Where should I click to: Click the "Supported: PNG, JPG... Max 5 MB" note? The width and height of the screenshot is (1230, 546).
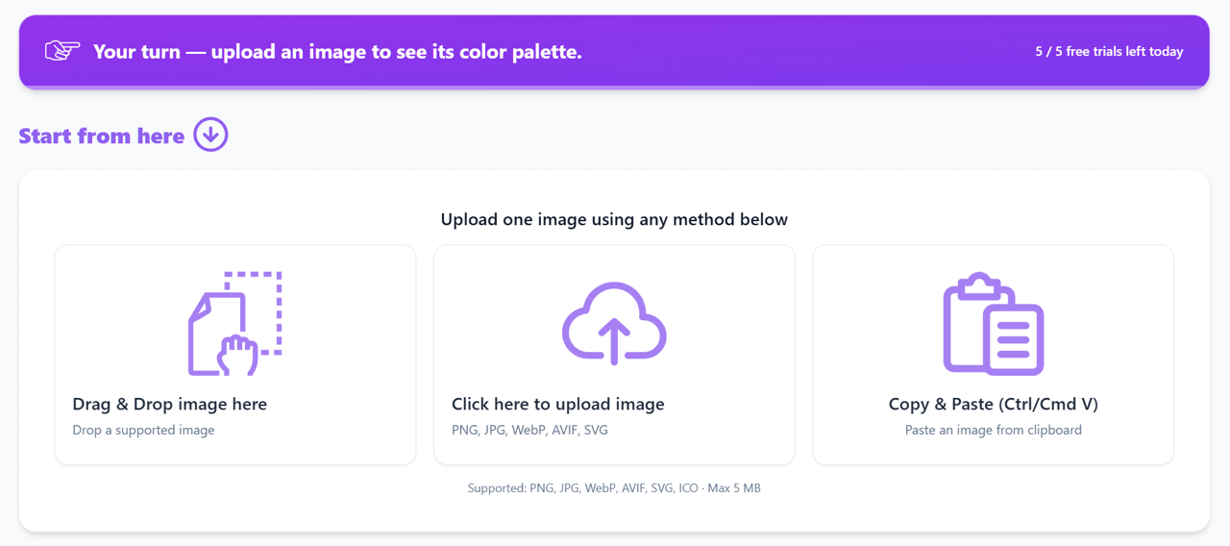coord(614,488)
